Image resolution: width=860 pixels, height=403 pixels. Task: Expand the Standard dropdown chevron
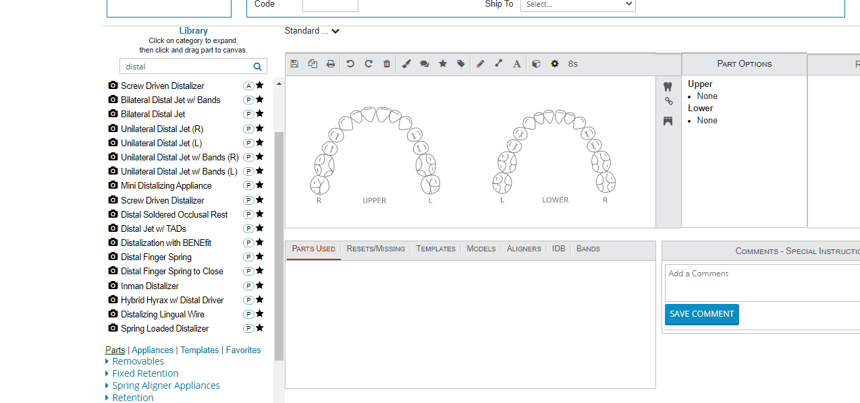335,31
